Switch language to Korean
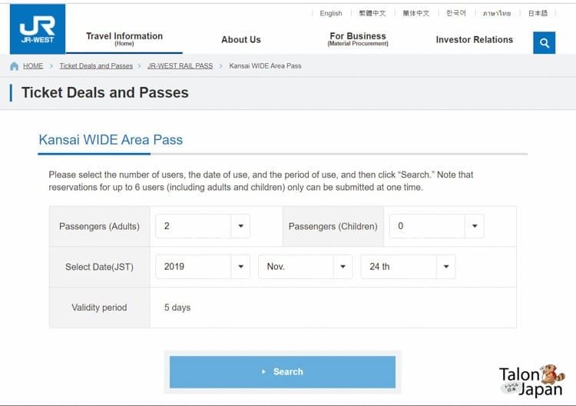The height and width of the screenshot is (406, 576). 456,13
